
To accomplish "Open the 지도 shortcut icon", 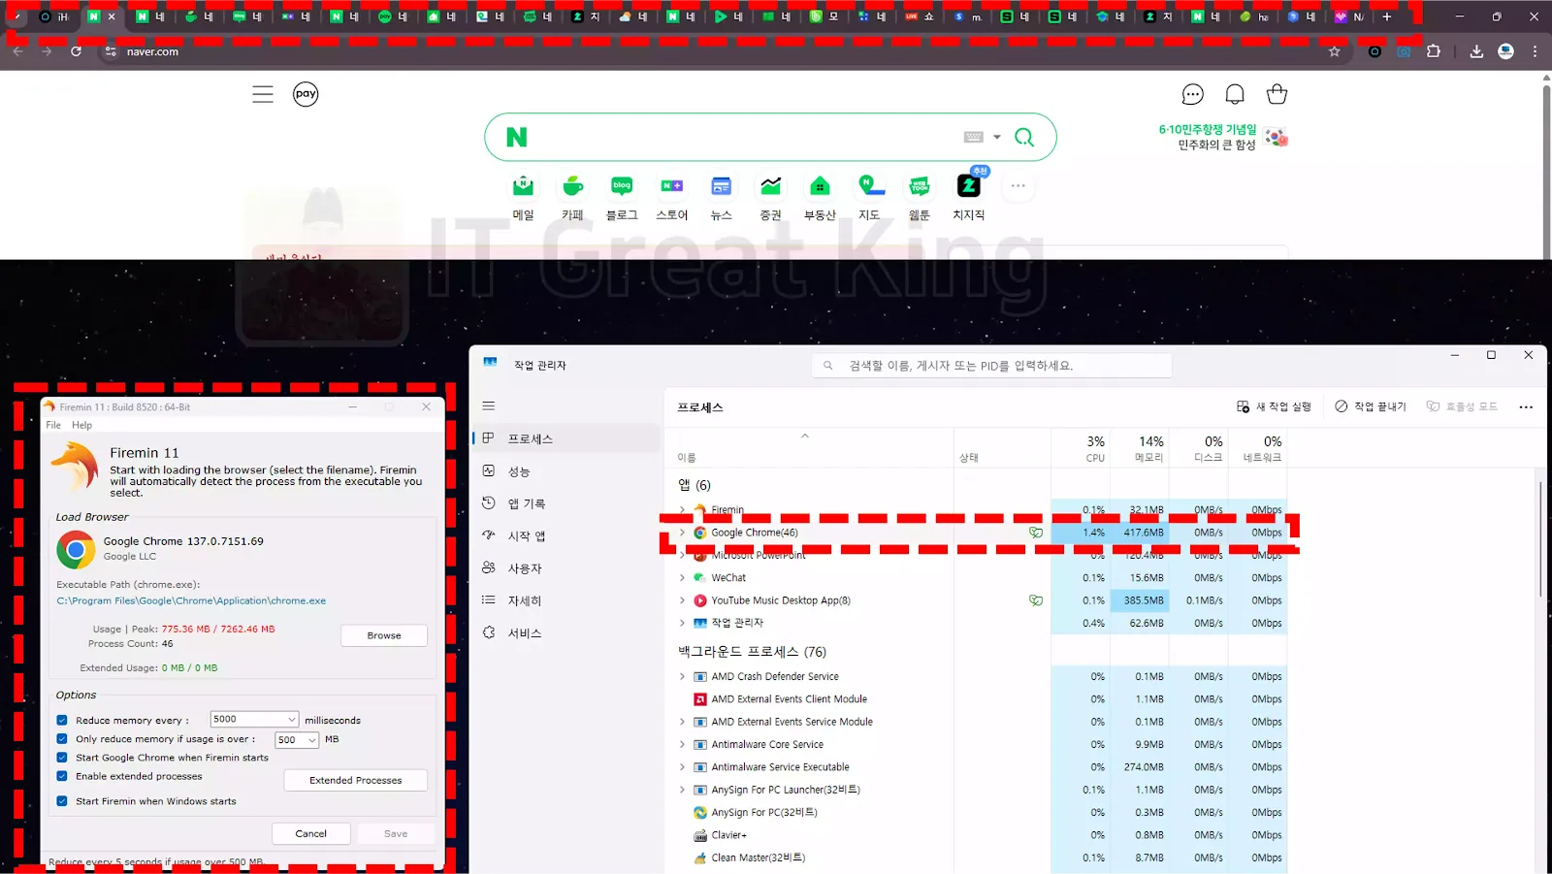I will click(x=870, y=185).
